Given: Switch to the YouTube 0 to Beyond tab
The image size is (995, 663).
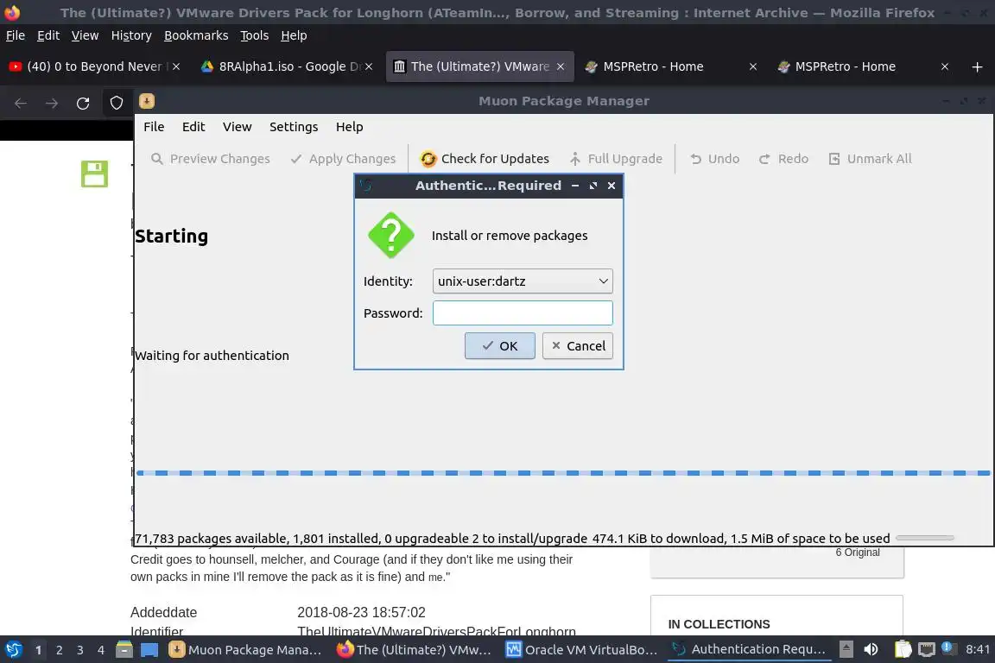Looking at the screenshot, I should (x=95, y=66).
